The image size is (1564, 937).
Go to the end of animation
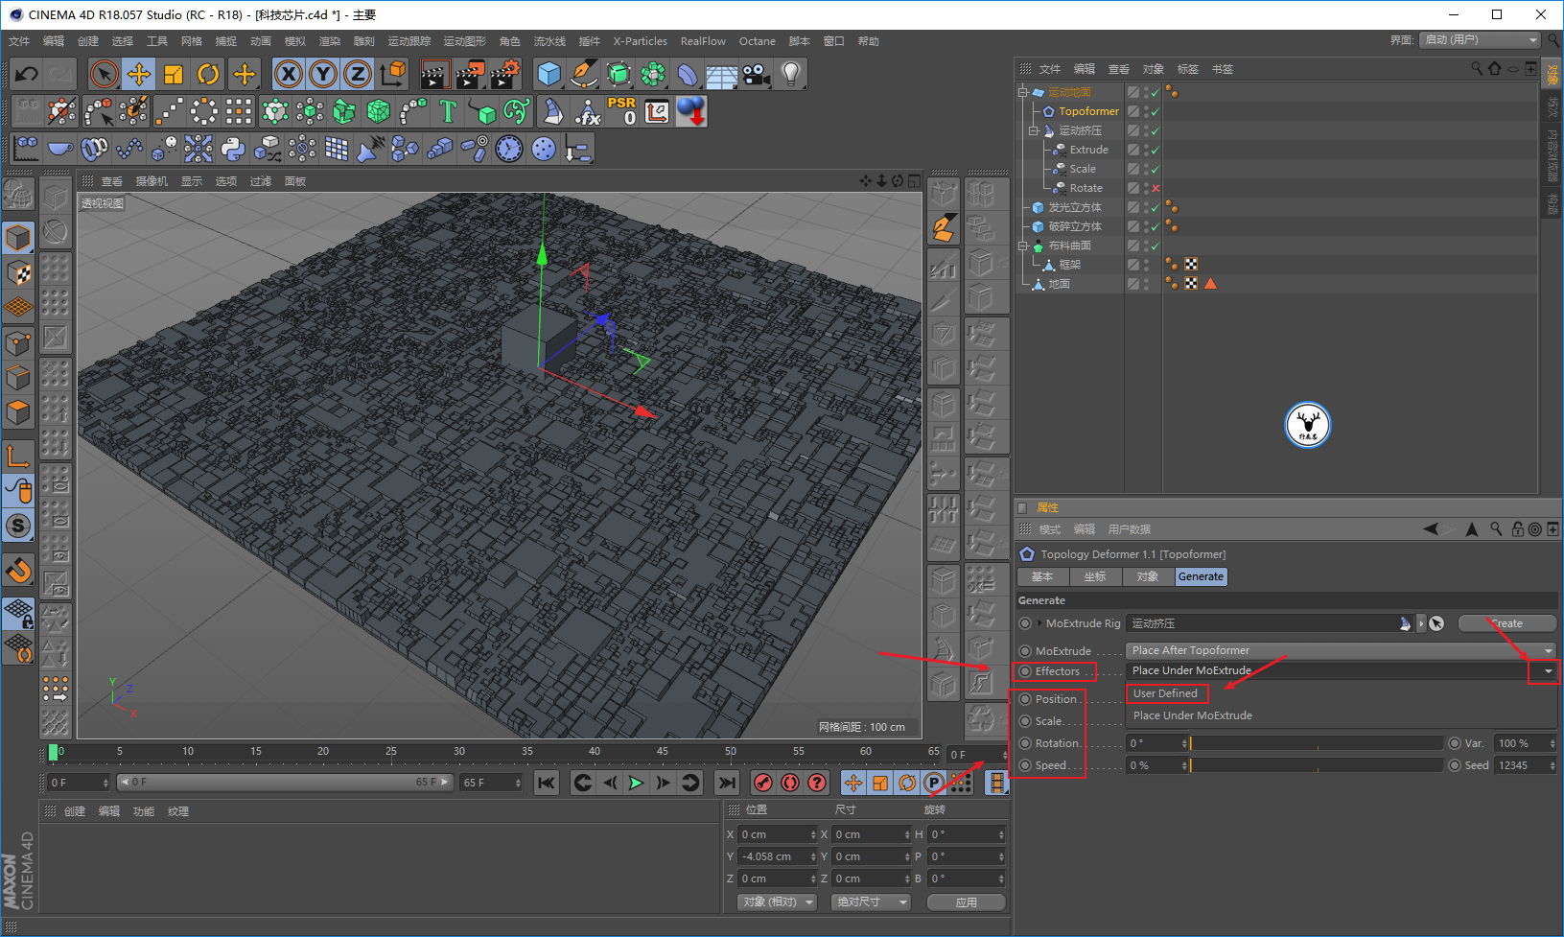(x=728, y=784)
